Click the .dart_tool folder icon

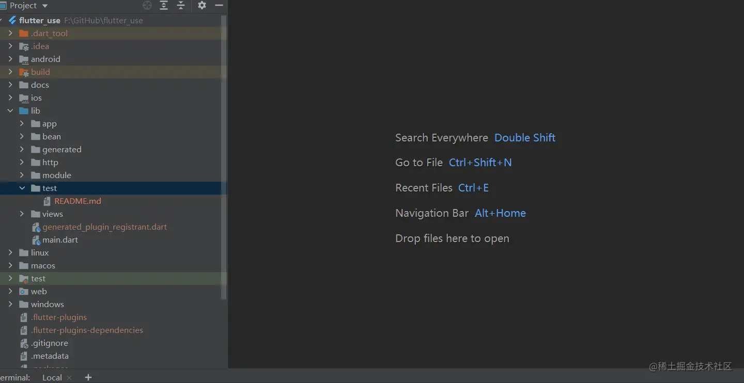coord(23,34)
